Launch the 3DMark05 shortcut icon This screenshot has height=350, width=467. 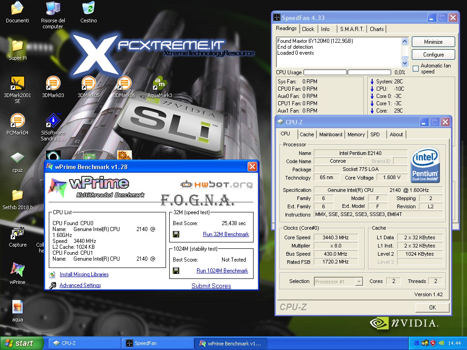(88, 83)
